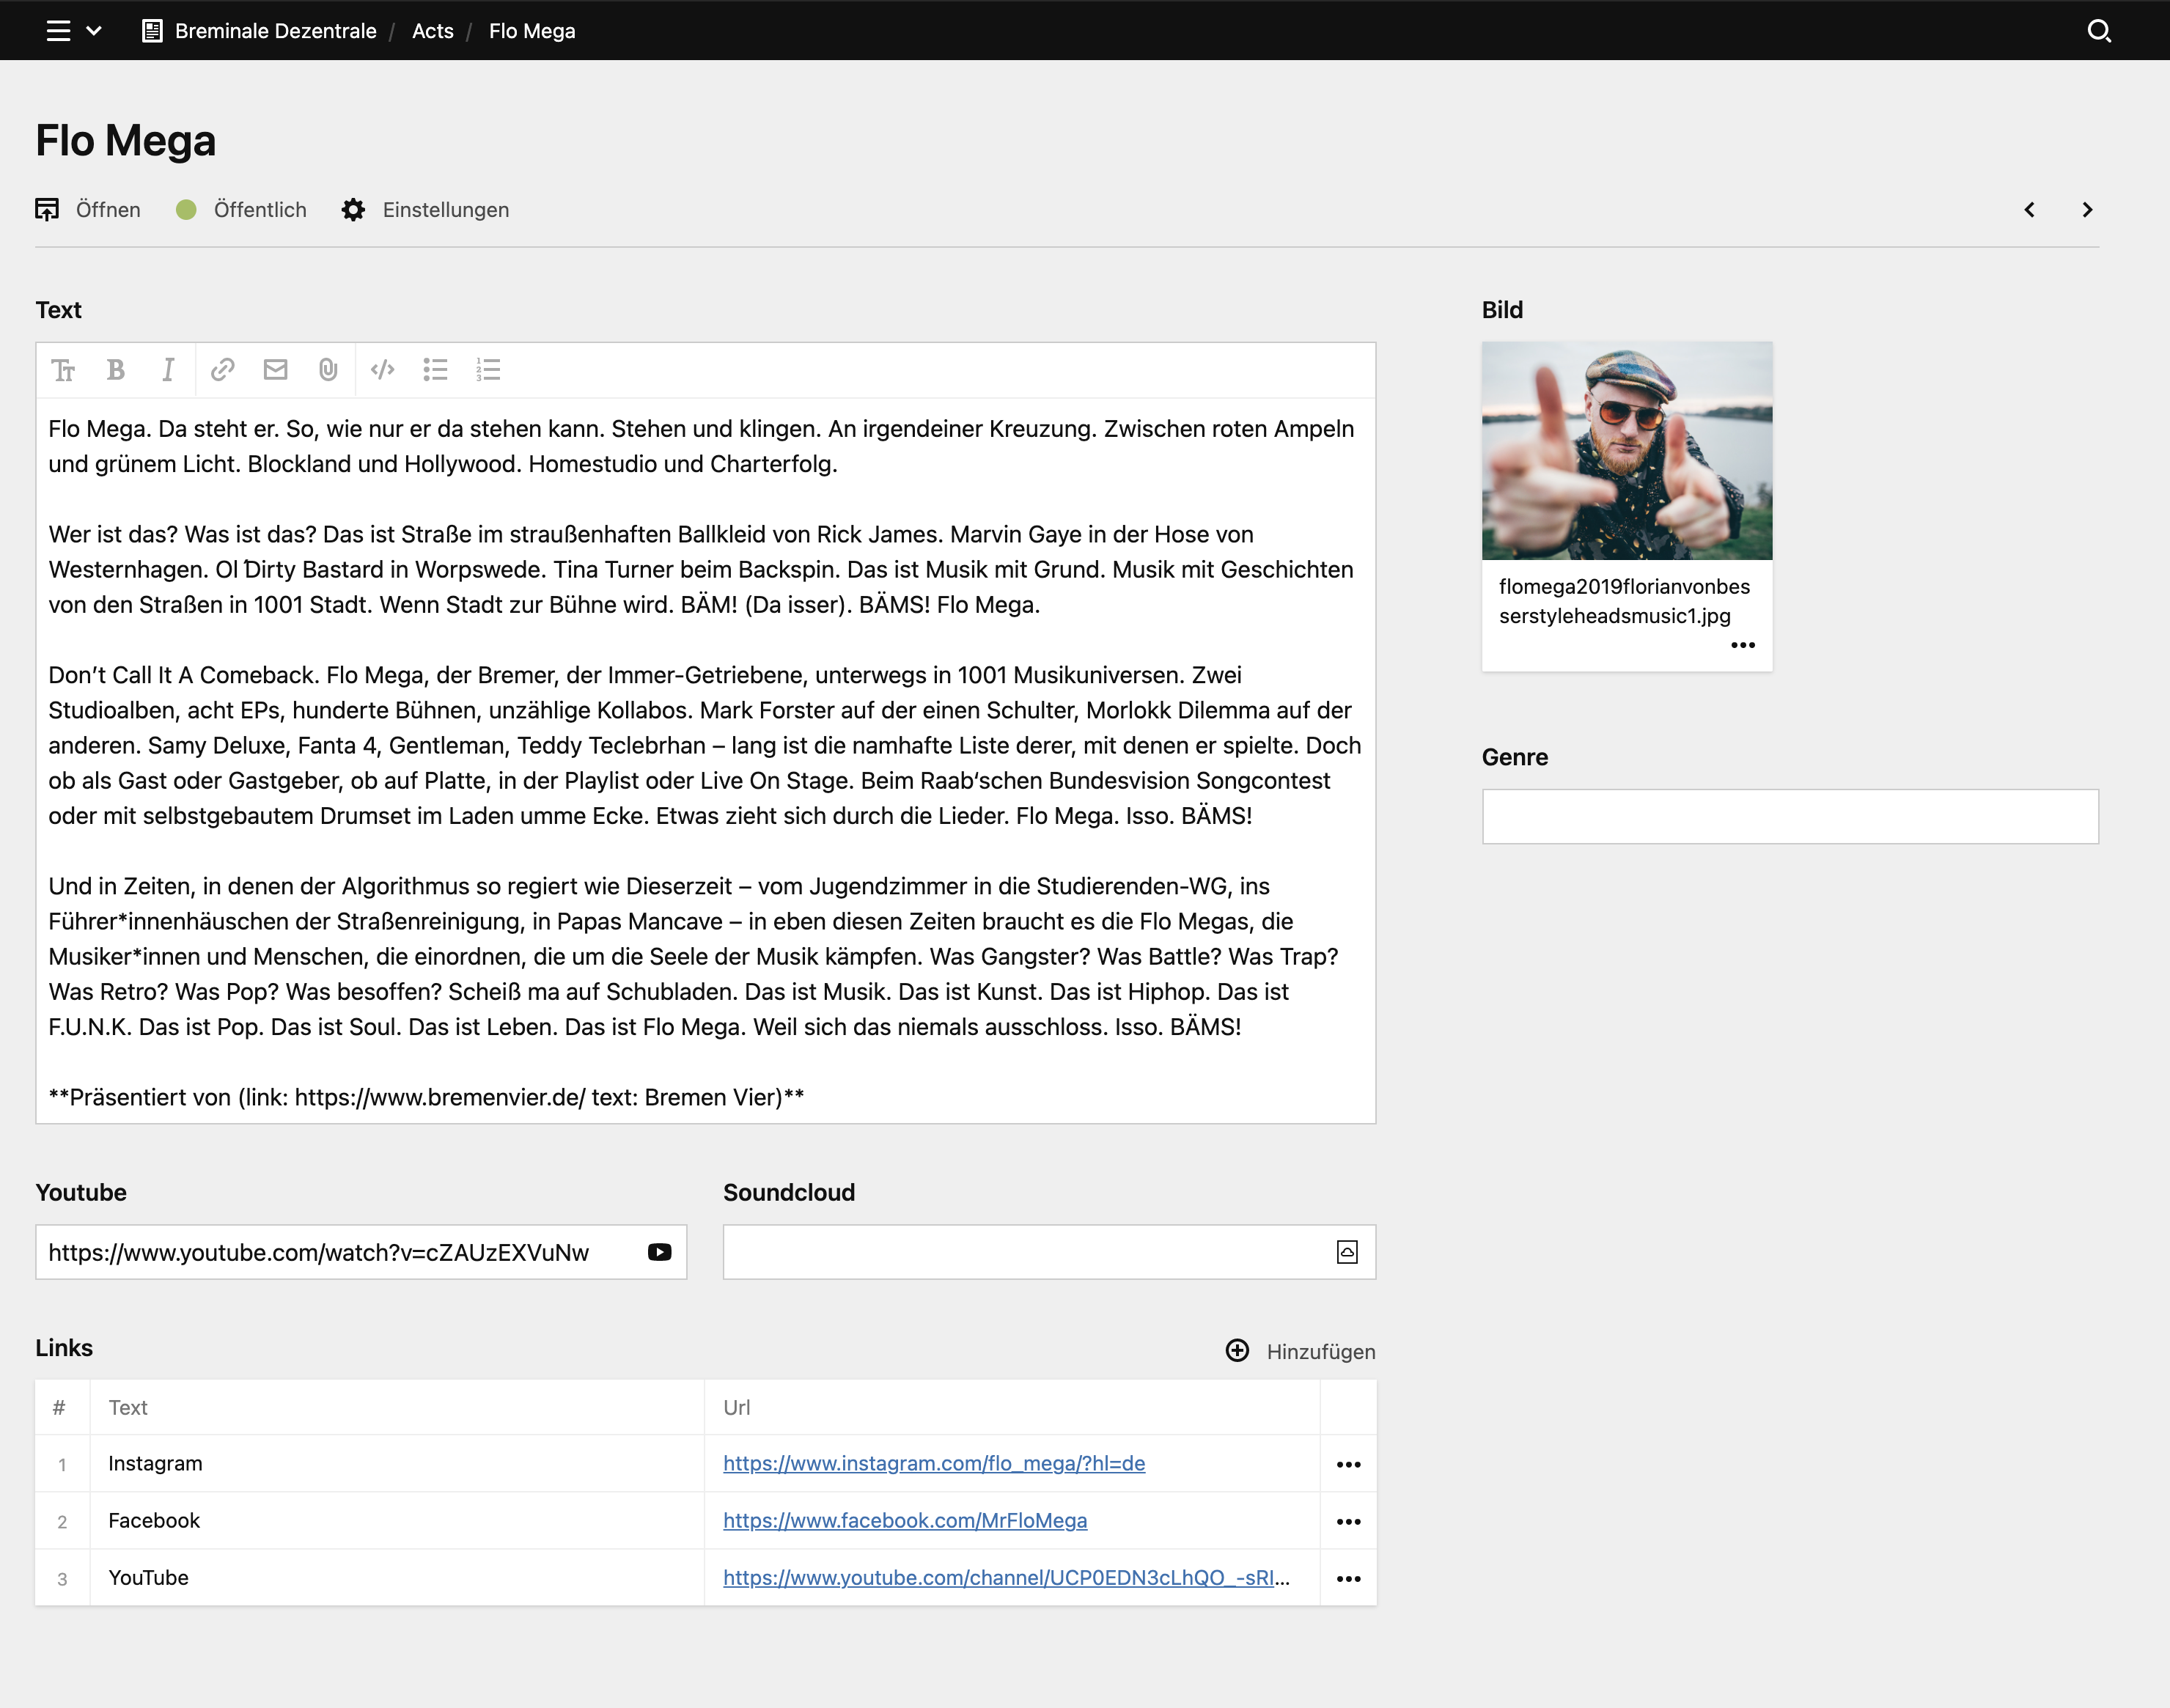
Task: Toggle bold formatting in text editor
Action: click(x=116, y=370)
